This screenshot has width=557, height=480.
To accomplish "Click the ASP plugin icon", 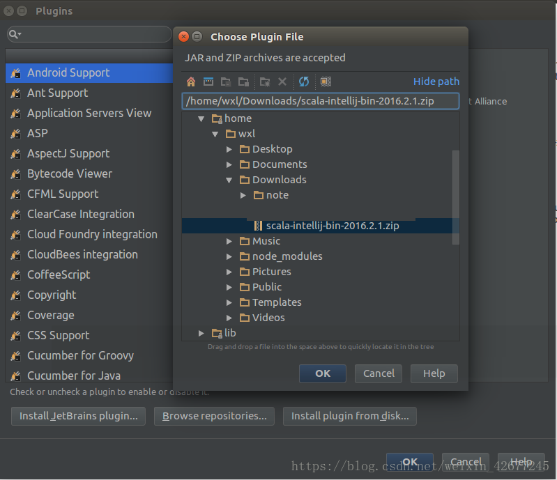I will 15,134.
